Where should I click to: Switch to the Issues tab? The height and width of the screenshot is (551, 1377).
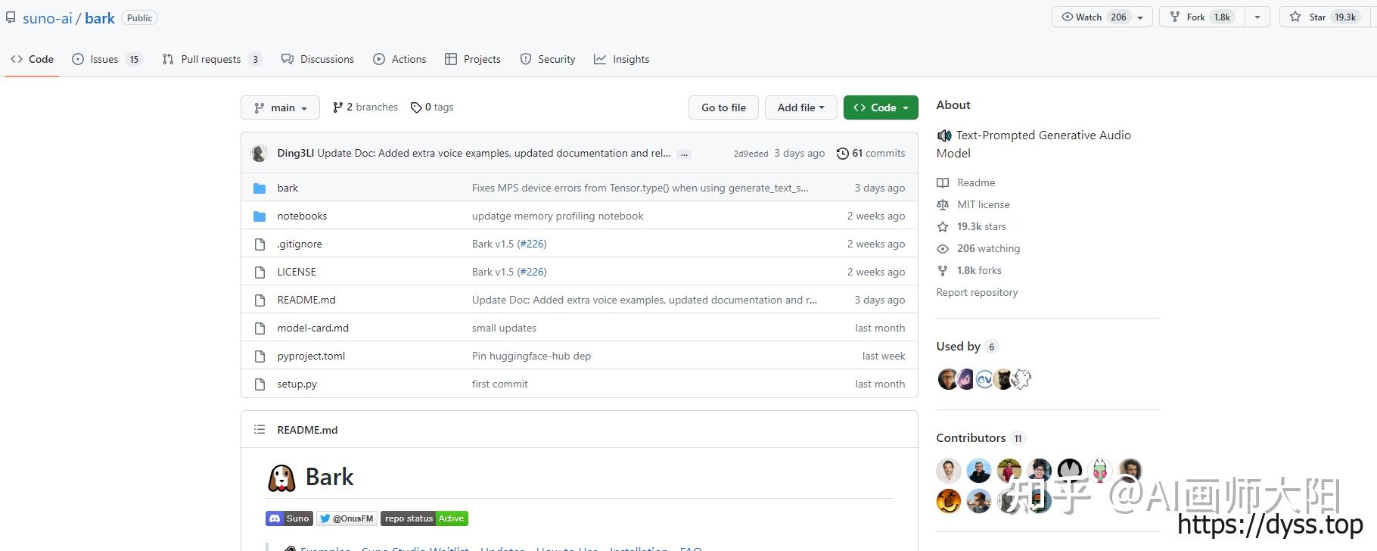(x=105, y=59)
